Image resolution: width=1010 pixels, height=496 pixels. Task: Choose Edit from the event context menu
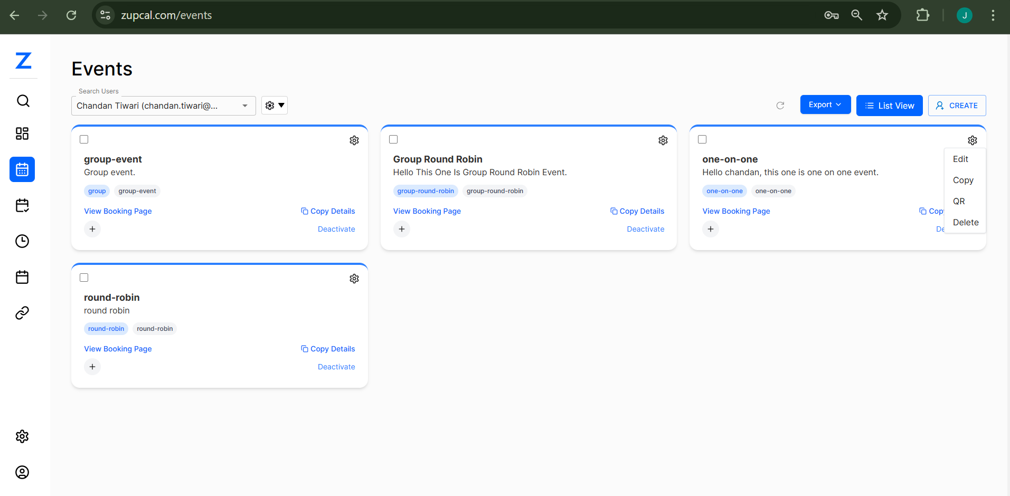pyautogui.click(x=960, y=159)
